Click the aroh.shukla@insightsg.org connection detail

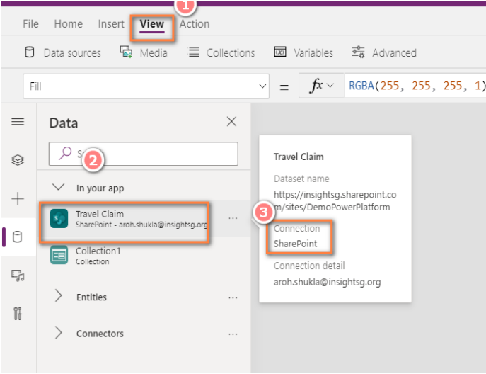327,282
